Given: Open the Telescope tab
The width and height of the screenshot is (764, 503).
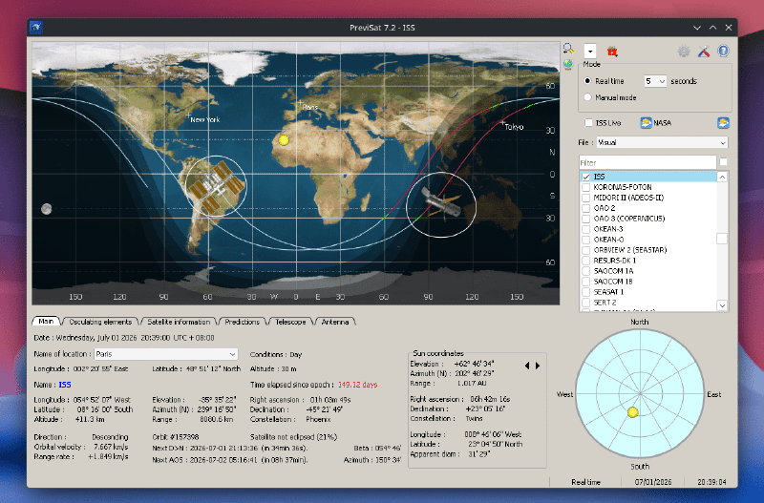Looking at the screenshot, I should pos(290,322).
